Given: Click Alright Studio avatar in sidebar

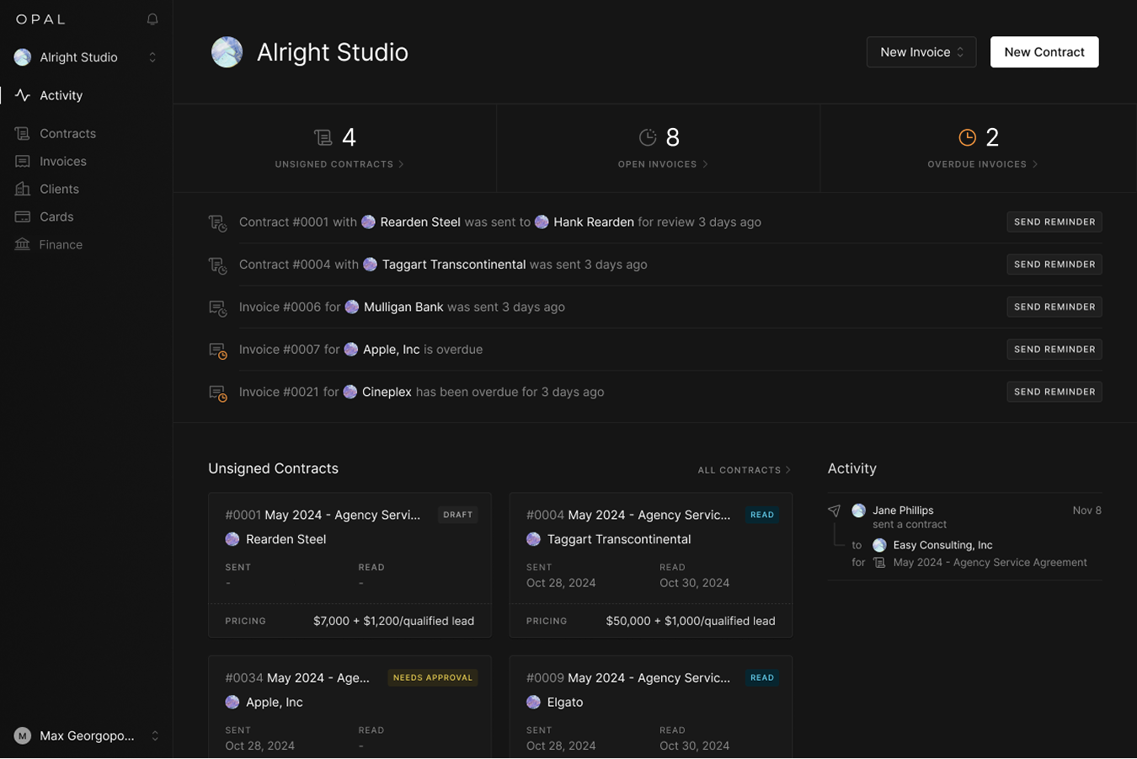Looking at the screenshot, I should point(23,57).
